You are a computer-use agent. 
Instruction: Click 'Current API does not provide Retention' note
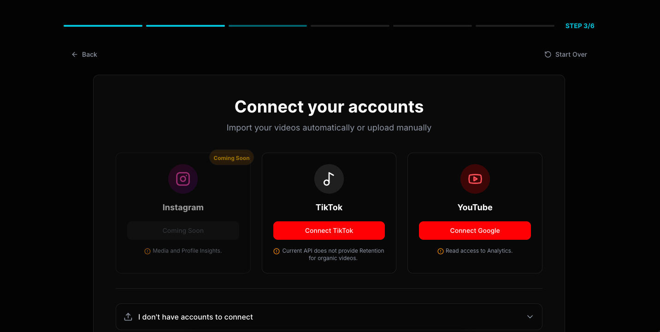333,255
